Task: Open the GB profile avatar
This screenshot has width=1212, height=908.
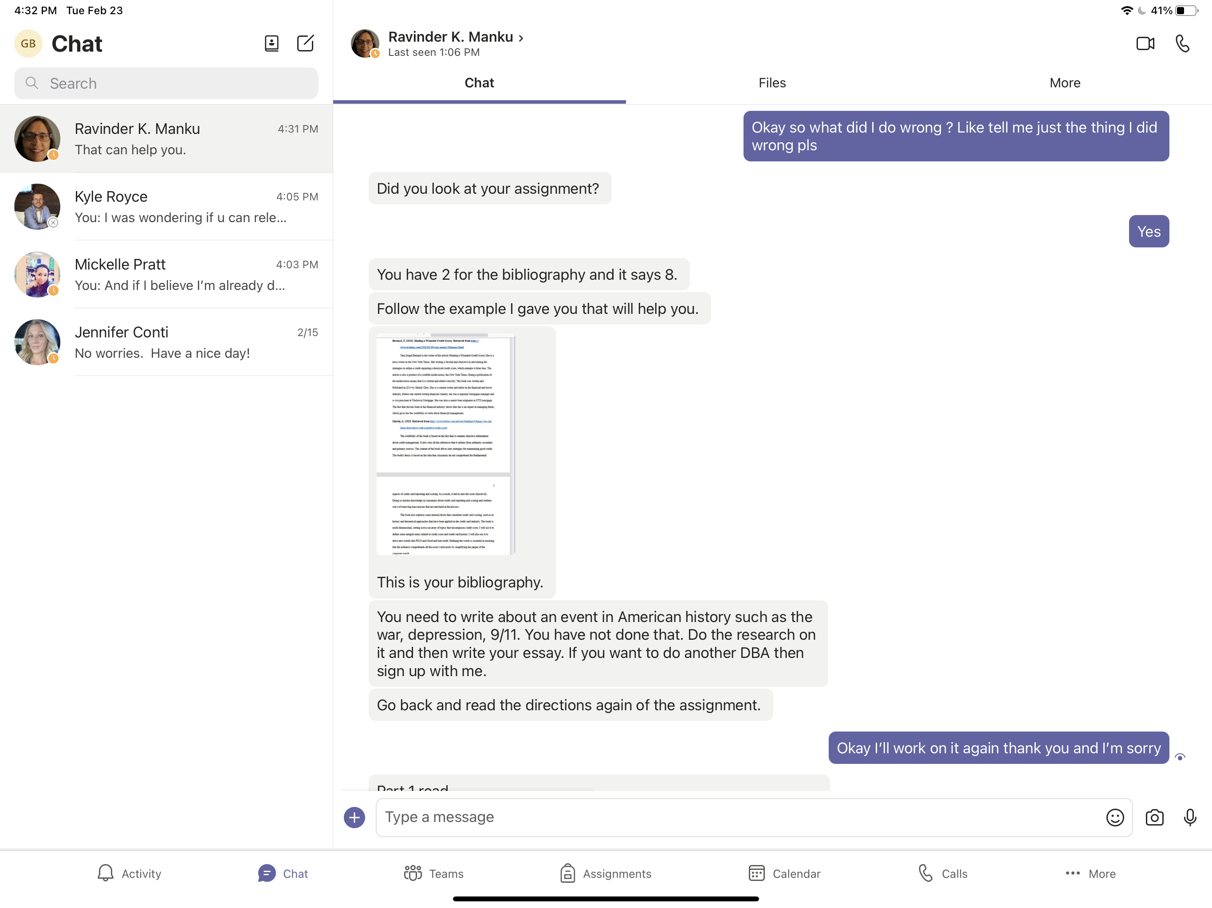Action: [x=28, y=43]
